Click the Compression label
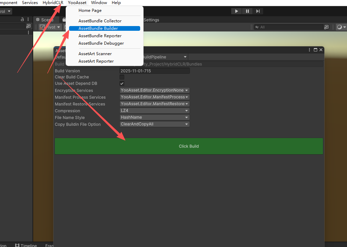The height and width of the screenshot is (247, 347). 67,111
